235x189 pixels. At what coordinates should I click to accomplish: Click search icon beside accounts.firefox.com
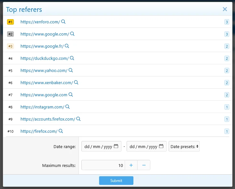pos(79,119)
